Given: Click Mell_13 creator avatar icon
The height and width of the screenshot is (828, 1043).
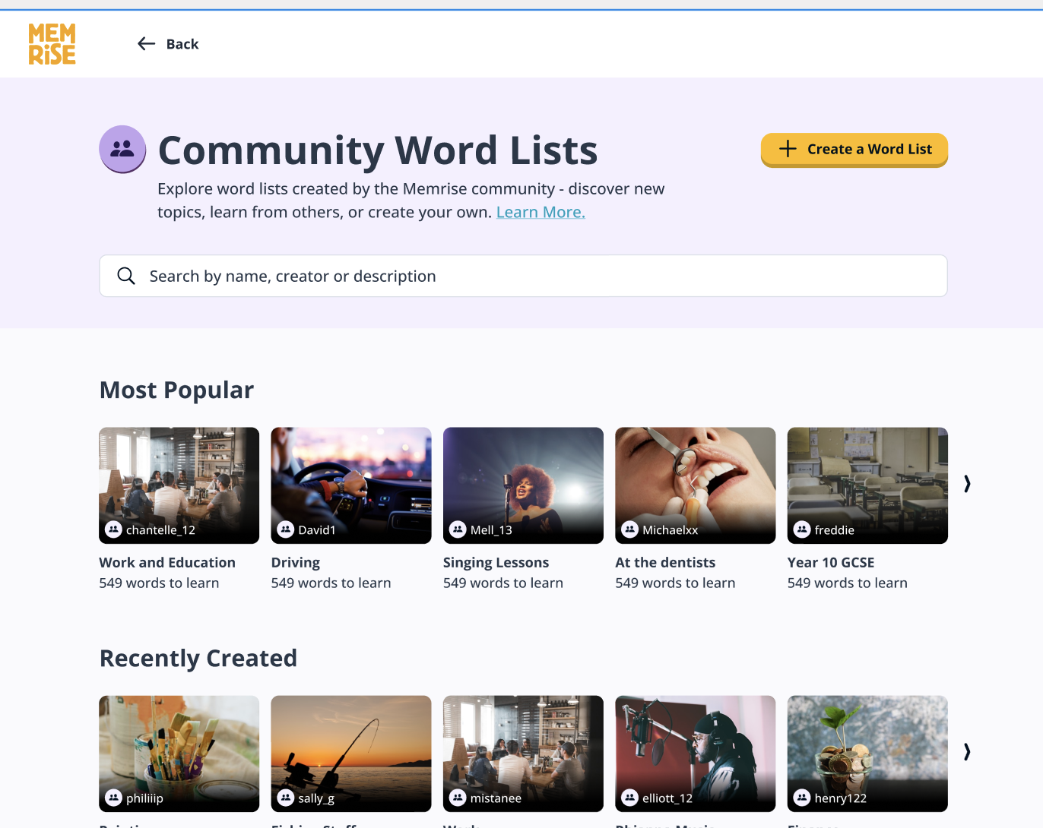Looking at the screenshot, I should (x=458, y=529).
